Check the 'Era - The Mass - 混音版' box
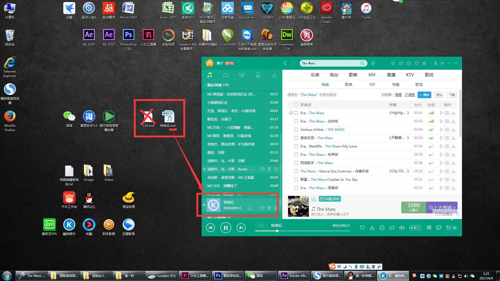This screenshot has width=500, height=281. tap(296, 188)
